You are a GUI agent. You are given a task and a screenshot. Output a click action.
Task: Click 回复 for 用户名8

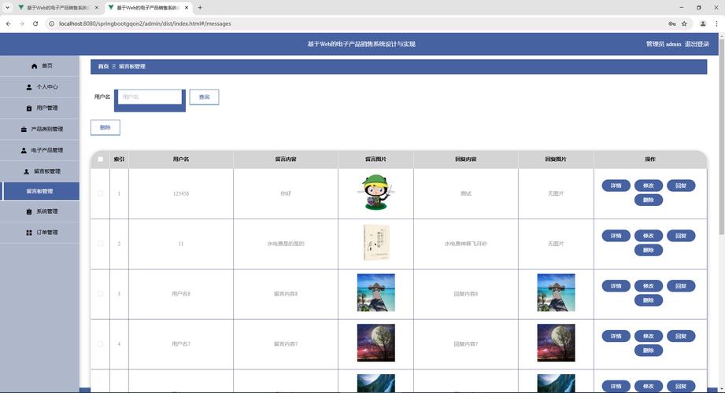pos(681,286)
